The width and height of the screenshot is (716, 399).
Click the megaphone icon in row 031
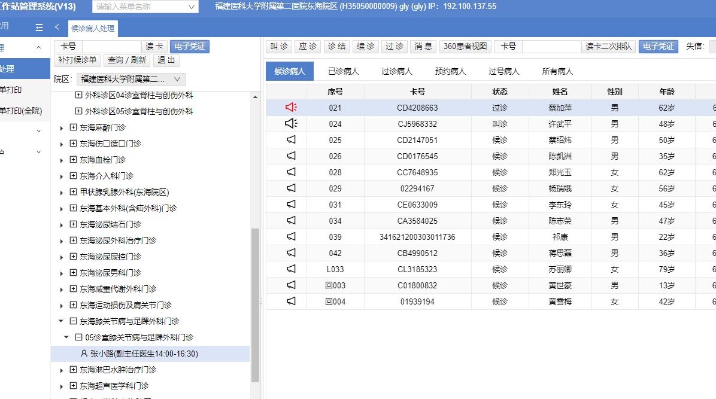click(x=291, y=205)
